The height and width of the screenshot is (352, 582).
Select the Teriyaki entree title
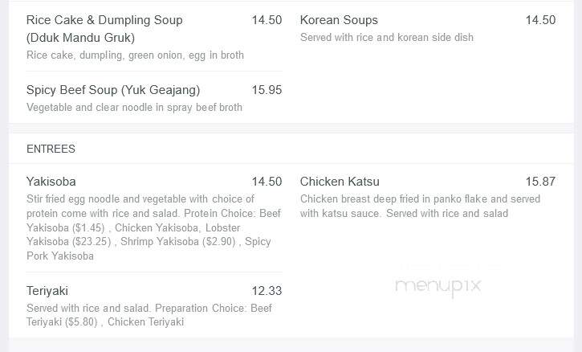pos(47,291)
